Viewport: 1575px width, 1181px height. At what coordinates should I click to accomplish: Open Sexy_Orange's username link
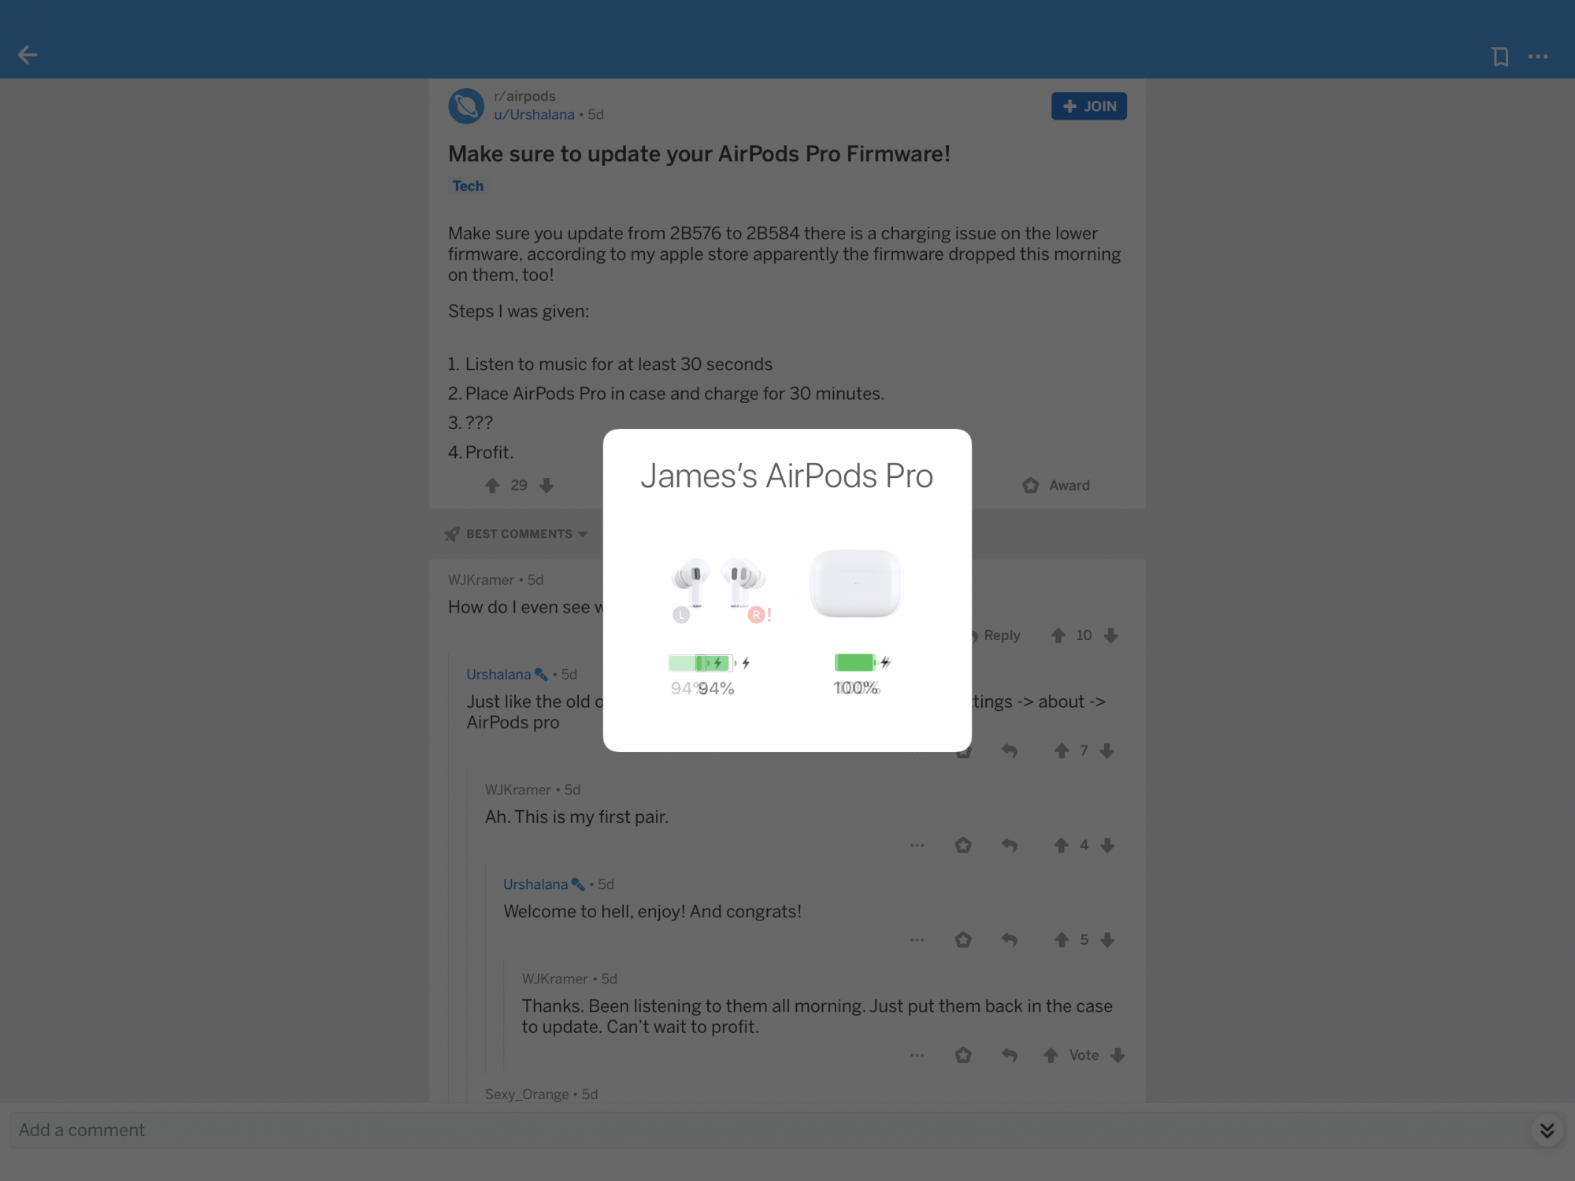point(527,1094)
